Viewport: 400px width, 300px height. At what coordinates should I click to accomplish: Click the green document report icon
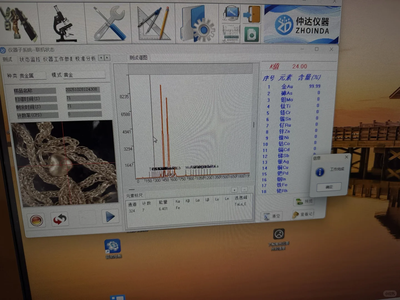pos(252,34)
